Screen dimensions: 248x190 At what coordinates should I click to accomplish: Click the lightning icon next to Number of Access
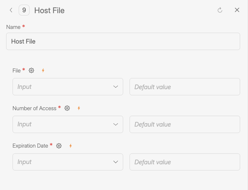coord(78,108)
